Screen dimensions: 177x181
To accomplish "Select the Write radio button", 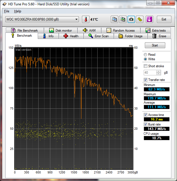I will (x=145, y=59).
